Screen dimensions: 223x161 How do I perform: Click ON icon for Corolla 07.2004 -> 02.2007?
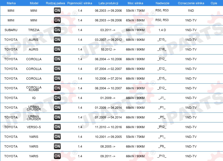(57, 69)
